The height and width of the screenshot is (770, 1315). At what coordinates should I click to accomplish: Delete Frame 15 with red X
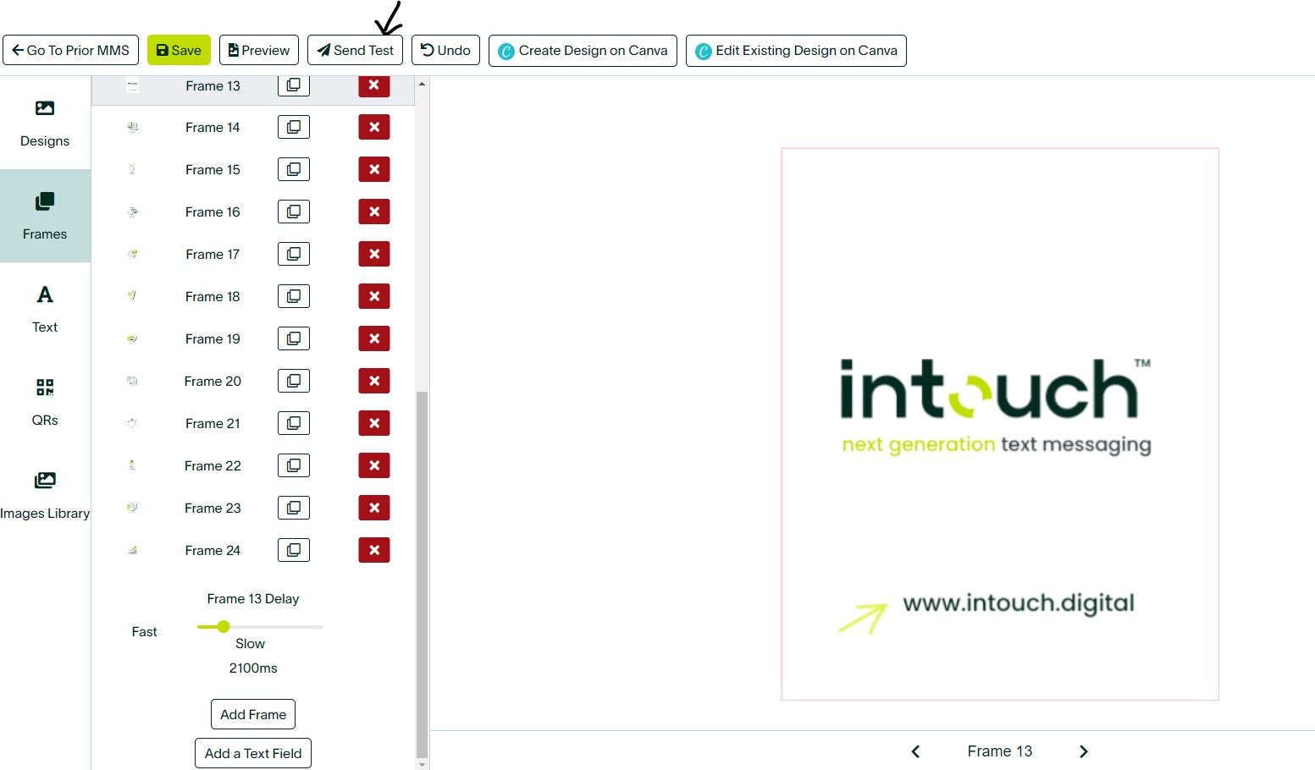pyautogui.click(x=374, y=169)
